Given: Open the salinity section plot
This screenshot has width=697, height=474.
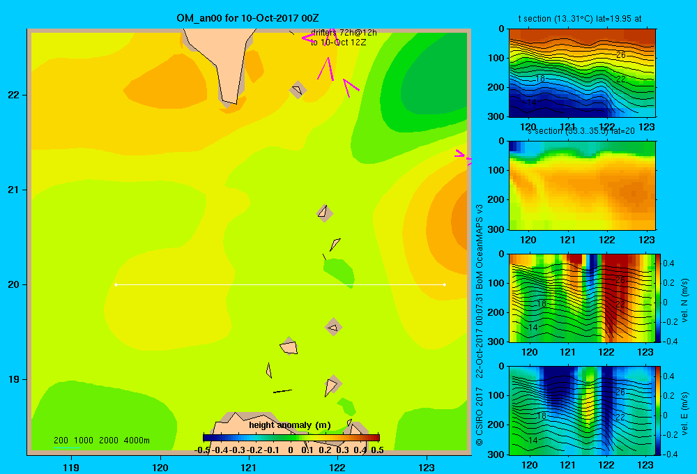Looking at the screenshot, I should pyautogui.click(x=582, y=185).
